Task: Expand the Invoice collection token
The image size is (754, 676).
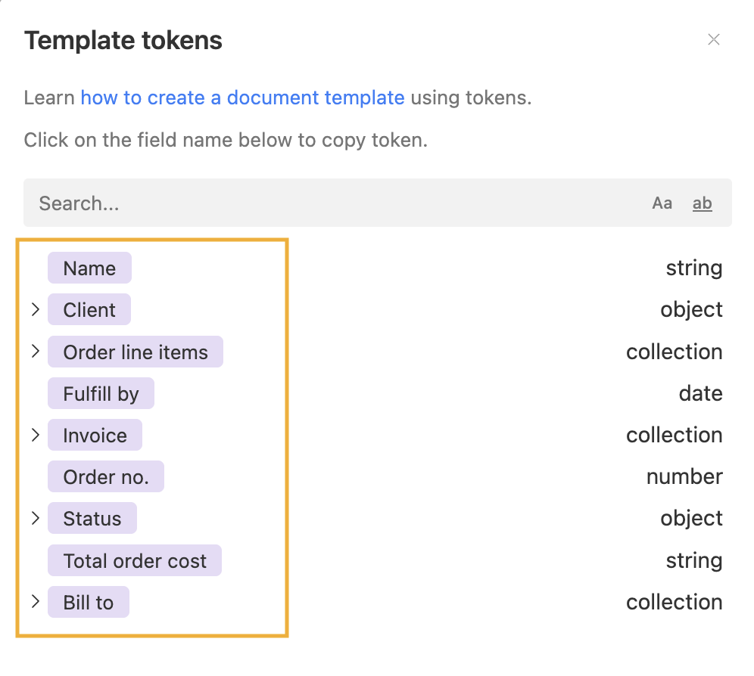Action: tap(35, 435)
